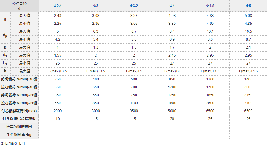Screen dimensions: 268x148
Task: Click the 10.1 dk value under Φ4.8
Action: pos(210,31)
